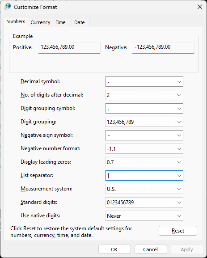Confirm with the OK button
Viewport: 207px width, 258px height.
point(114,250)
